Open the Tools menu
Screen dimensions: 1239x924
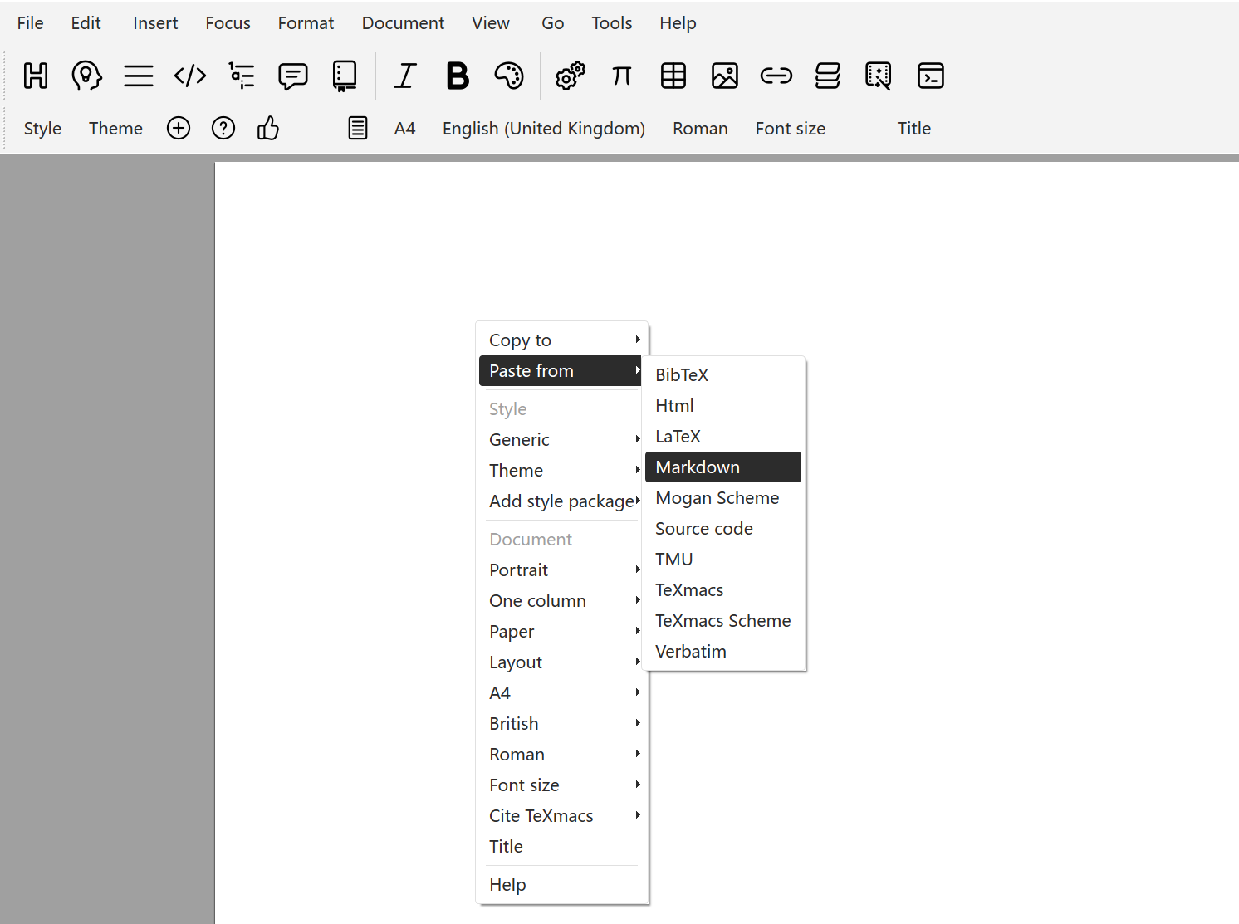pyautogui.click(x=612, y=23)
